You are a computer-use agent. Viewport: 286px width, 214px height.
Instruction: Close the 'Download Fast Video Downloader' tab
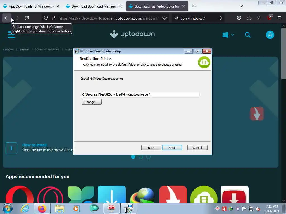pyautogui.click(x=183, y=6)
